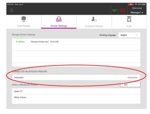
Task: Tap the red screen recording indicator
Action: click(x=131, y=4)
